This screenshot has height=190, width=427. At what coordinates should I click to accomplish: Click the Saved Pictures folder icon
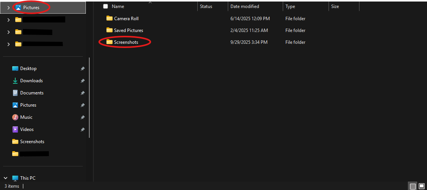point(110,30)
